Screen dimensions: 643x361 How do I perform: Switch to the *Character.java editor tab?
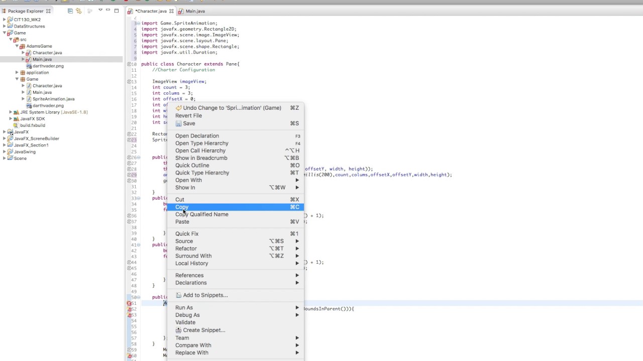pyautogui.click(x=151, y=11)
